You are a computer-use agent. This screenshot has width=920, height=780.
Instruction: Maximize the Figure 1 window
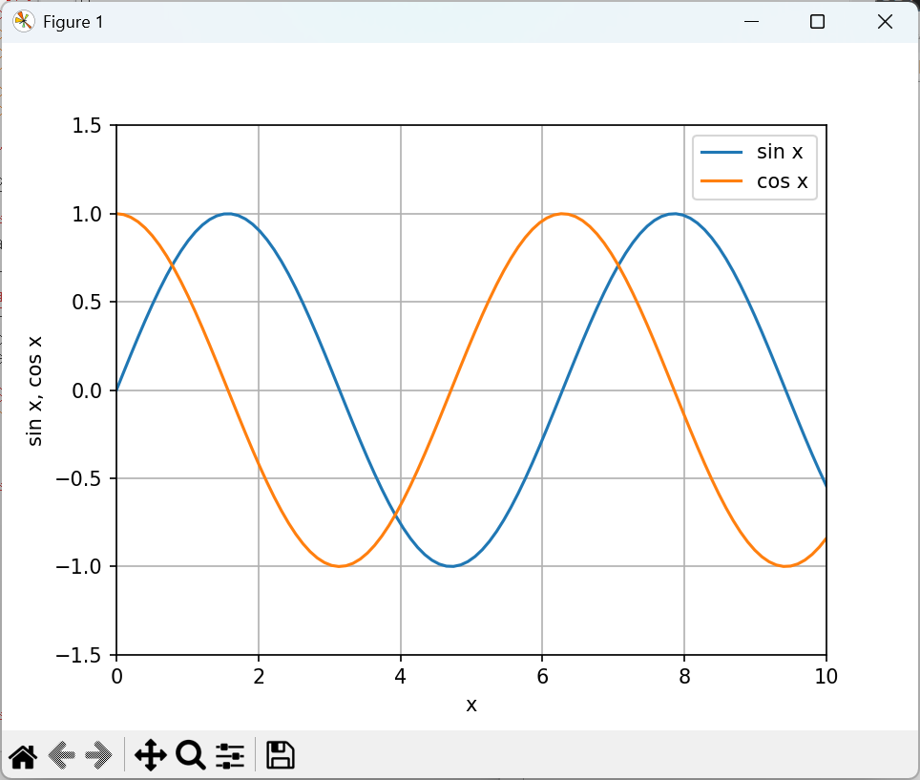click(x=817, y=22)
